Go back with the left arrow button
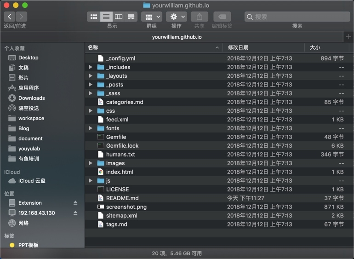 coord(10,17)
